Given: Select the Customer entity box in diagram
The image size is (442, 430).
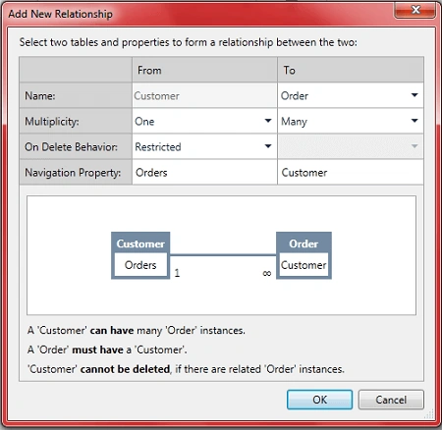Looking at the screenshot, I should [140, 255].
